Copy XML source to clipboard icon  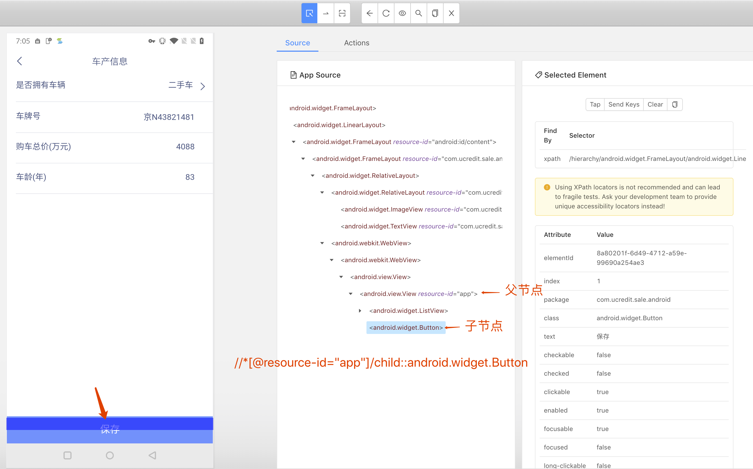tap(435, 13)
